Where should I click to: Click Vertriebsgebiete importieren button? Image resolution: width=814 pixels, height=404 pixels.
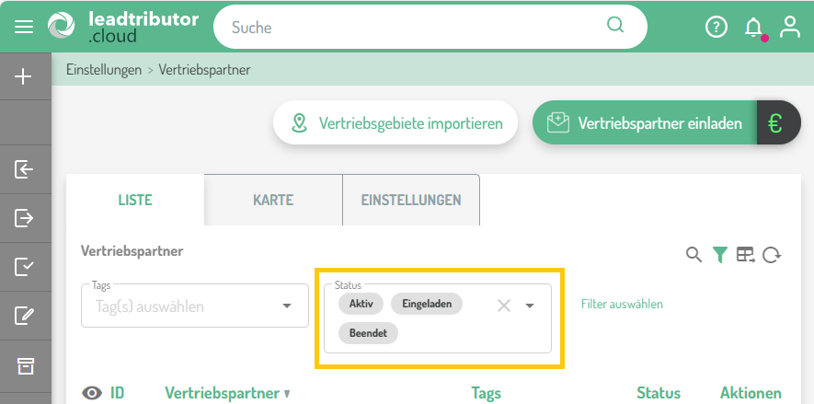[x=396, y=123]
